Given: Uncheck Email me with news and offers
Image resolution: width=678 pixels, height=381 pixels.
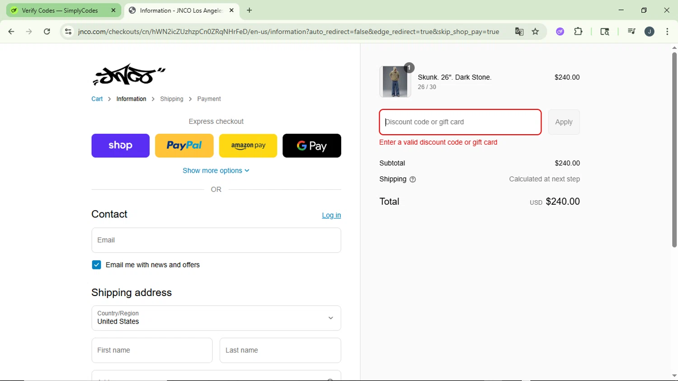Looking at the screenshot, I should pyautogui.click(x=96, y=265).
